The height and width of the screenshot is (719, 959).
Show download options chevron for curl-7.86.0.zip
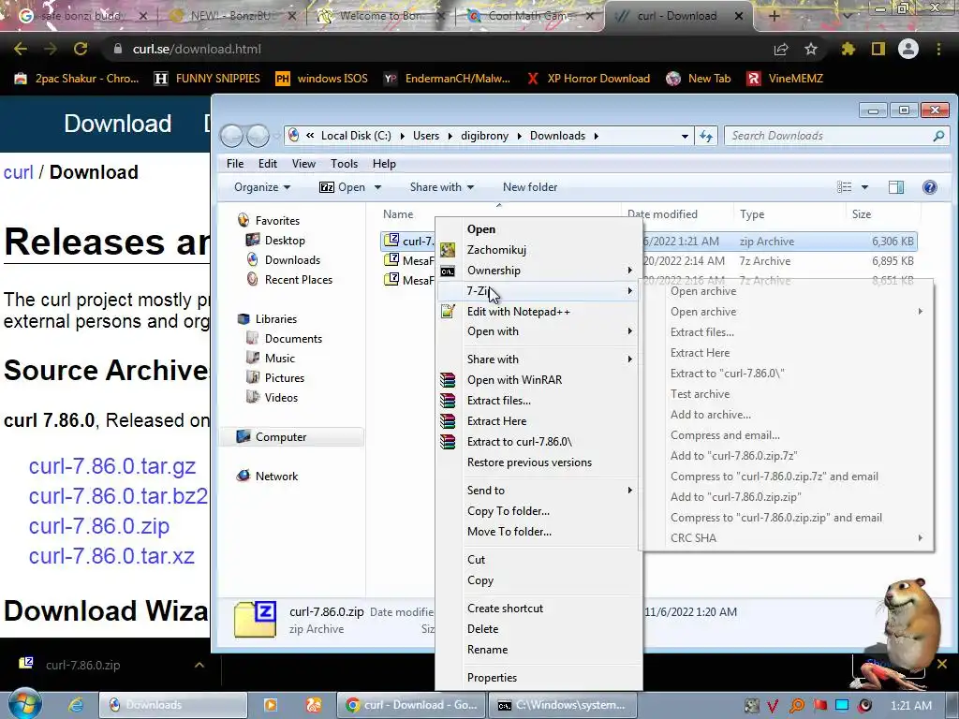(x=199, y=666)
